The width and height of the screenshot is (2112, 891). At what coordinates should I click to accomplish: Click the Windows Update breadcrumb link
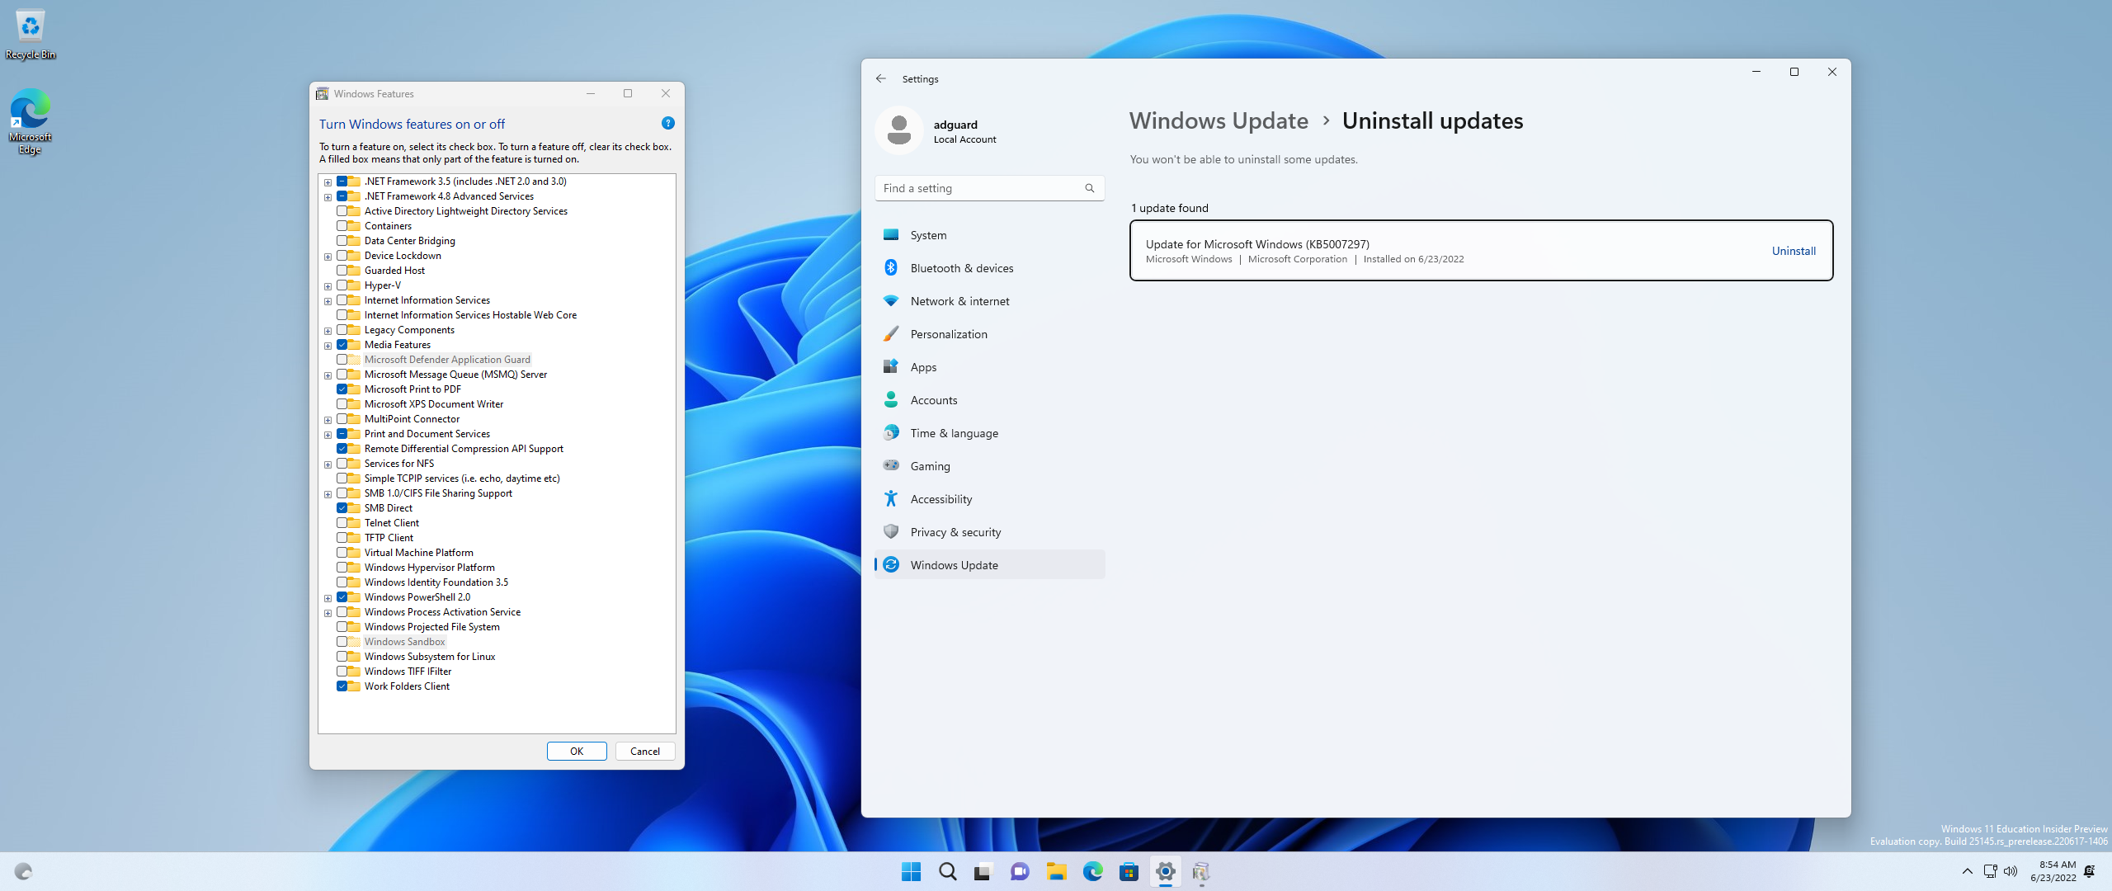click(x=1219, y=120)
